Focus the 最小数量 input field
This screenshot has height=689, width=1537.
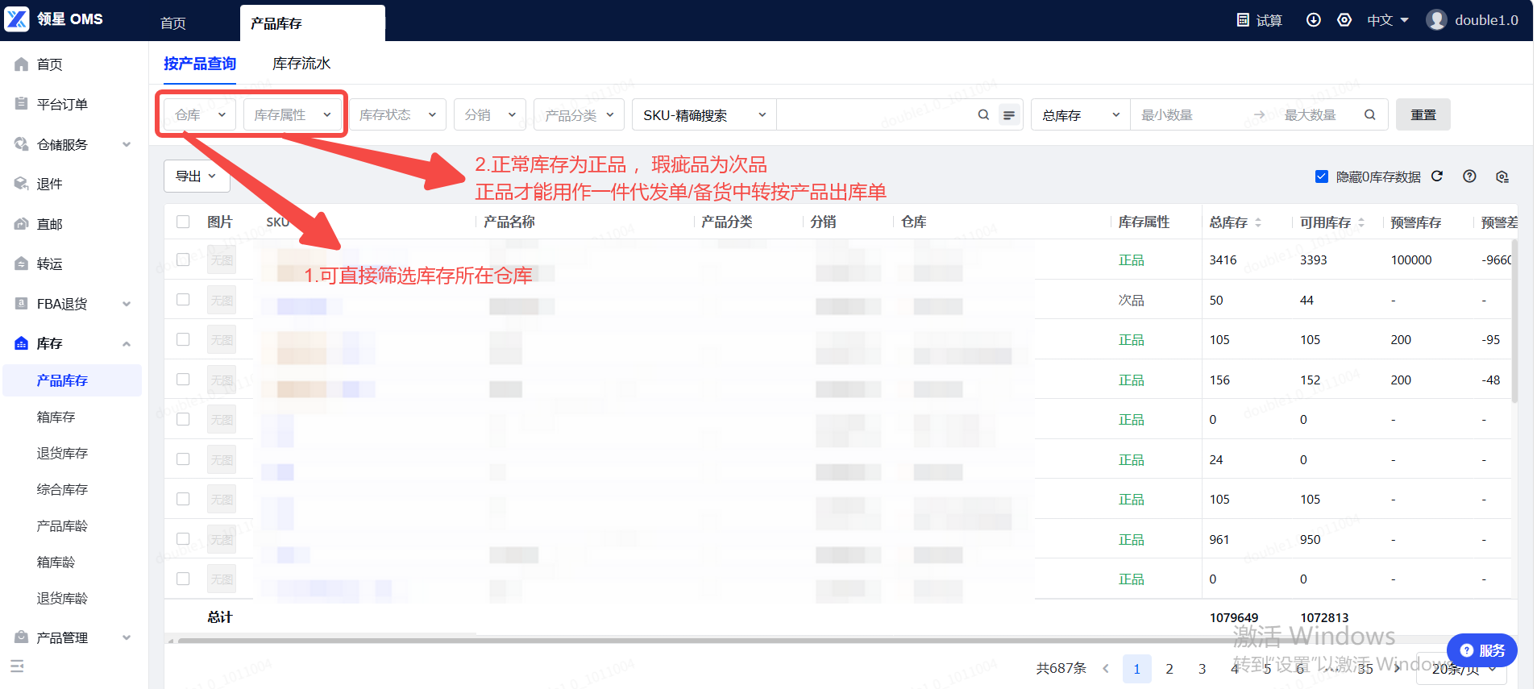(x=1189, y=115)
